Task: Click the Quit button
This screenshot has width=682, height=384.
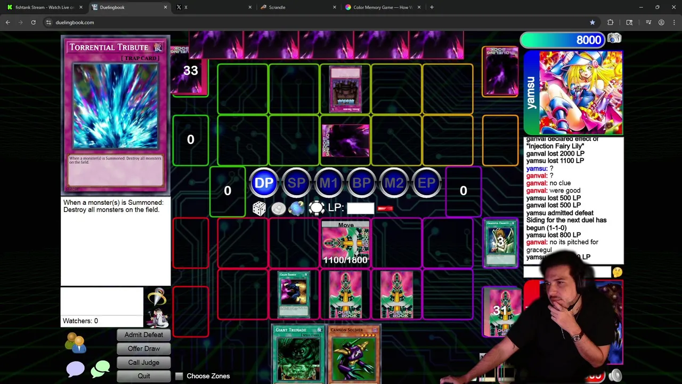Action: coord(143,376)
